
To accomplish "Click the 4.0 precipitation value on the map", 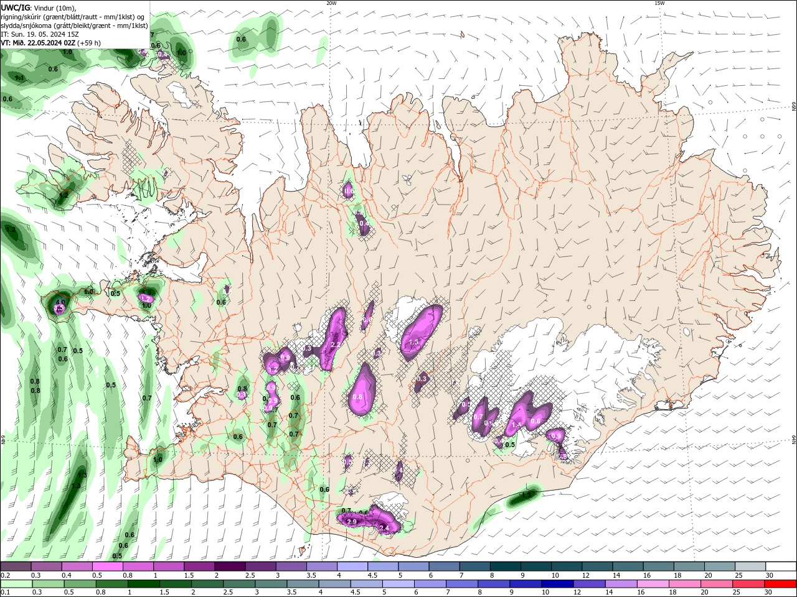I will click(60, 302).
